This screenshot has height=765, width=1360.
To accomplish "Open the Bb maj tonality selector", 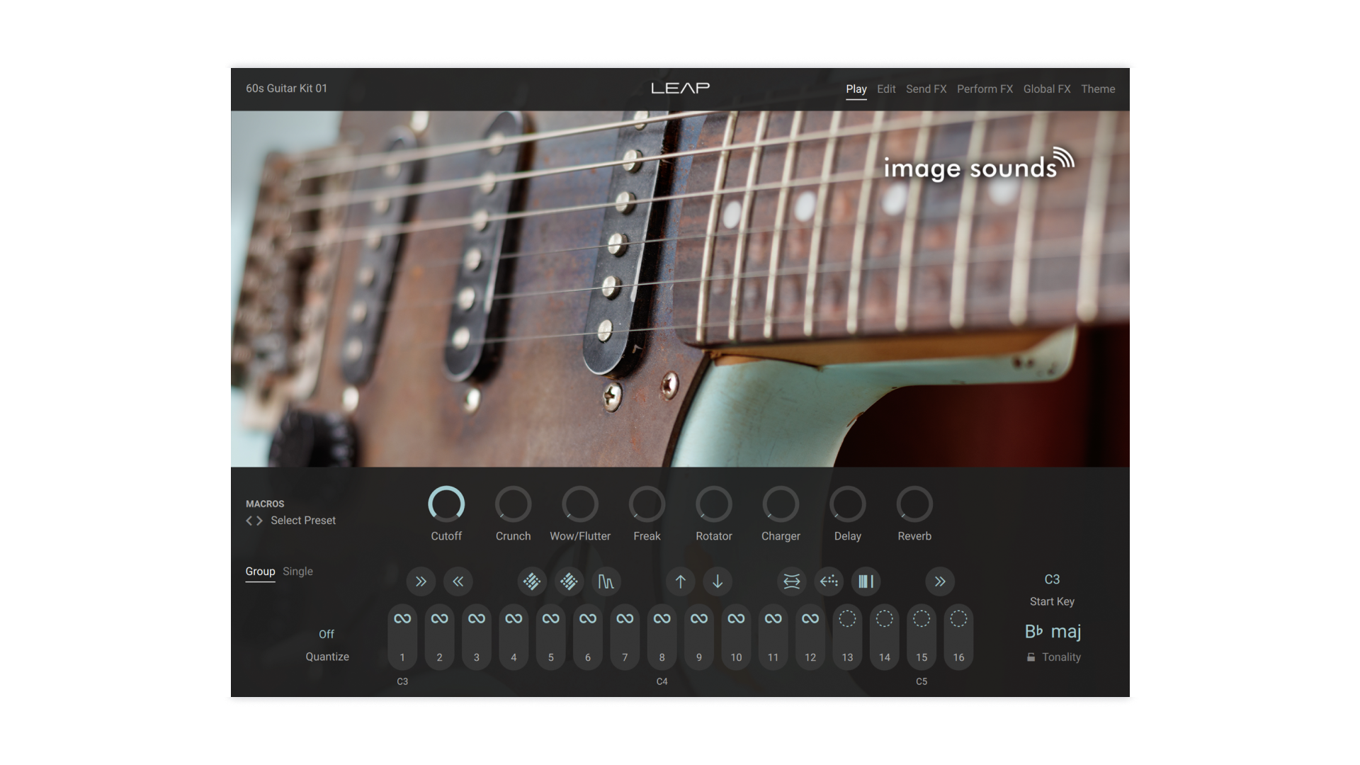I will [x=1053, y=631].
